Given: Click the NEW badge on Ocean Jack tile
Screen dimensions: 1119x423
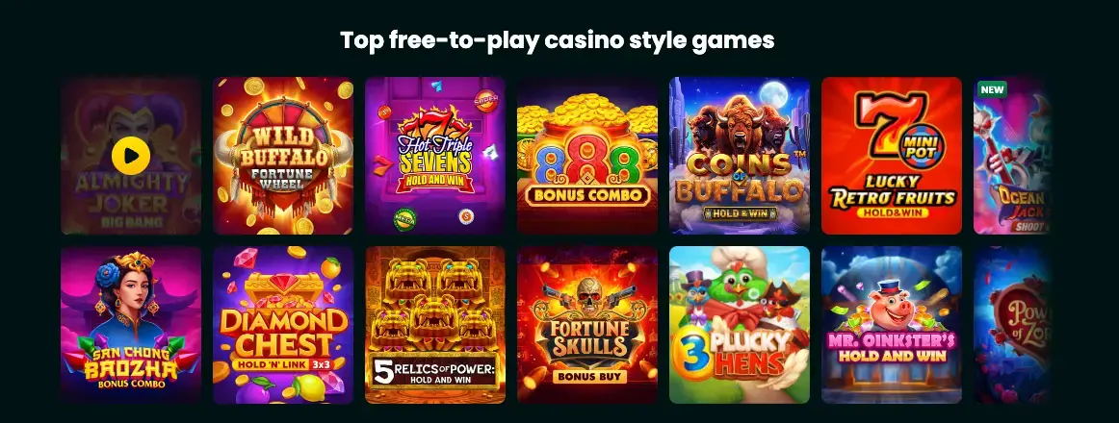Looking at the screenshot, I should pos(992,89).
